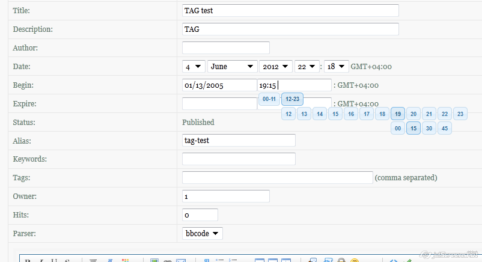Focus the Tags input field

(278, 177)
